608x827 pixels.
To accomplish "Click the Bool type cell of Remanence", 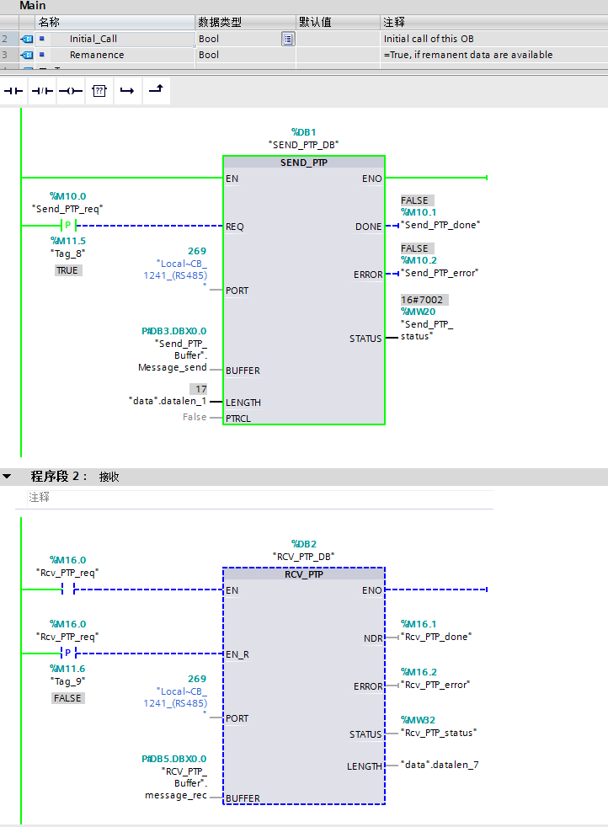I will pyautogui.click(x=245, y=55).
